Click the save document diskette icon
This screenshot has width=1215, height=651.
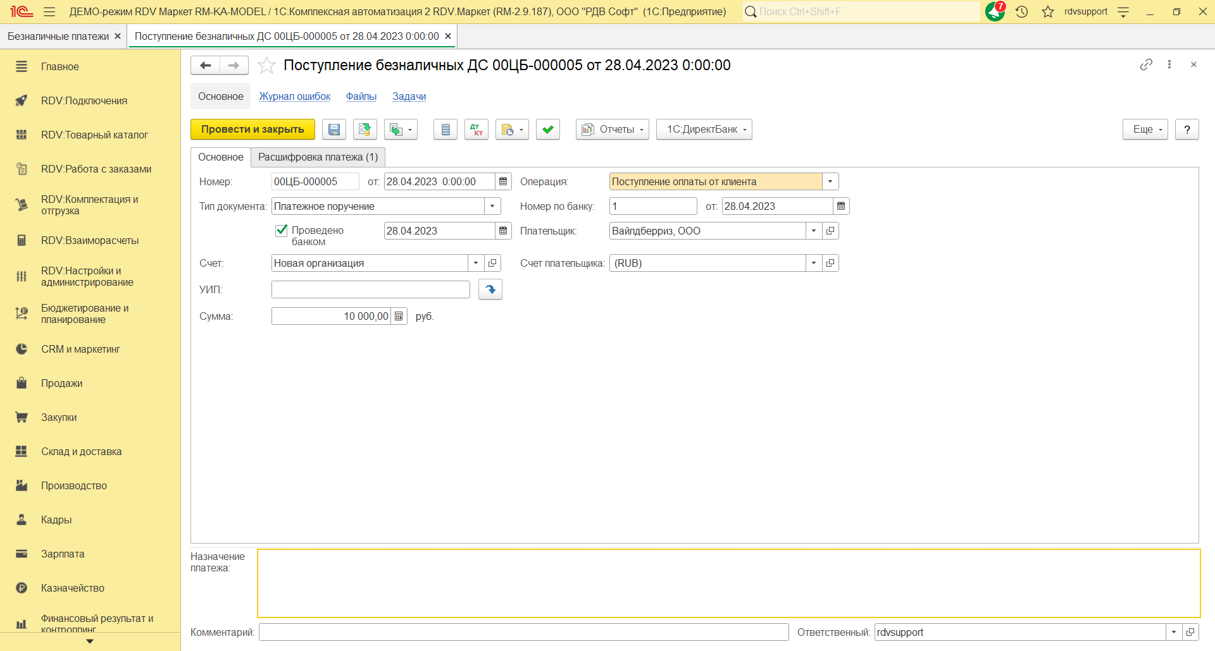click(334, 130)
